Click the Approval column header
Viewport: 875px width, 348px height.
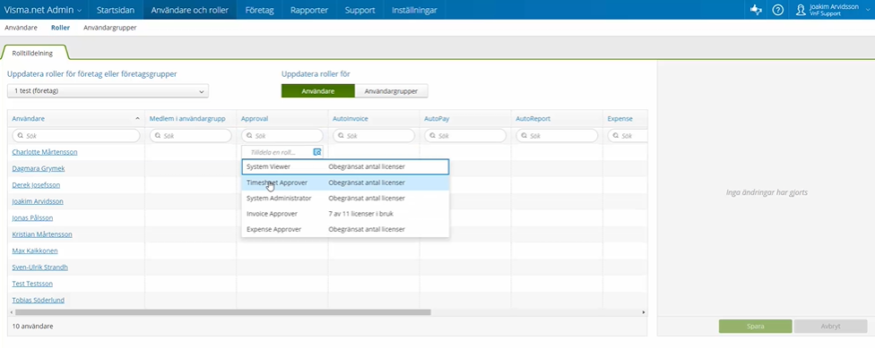click(x=255, y=119)
